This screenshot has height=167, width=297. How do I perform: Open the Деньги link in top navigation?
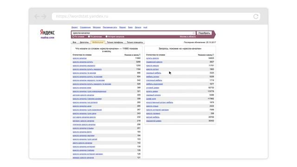[138, 27]
